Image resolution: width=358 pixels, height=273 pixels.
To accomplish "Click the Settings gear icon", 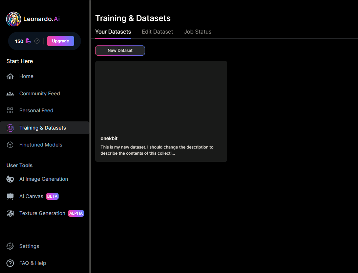I will (10, 246).
